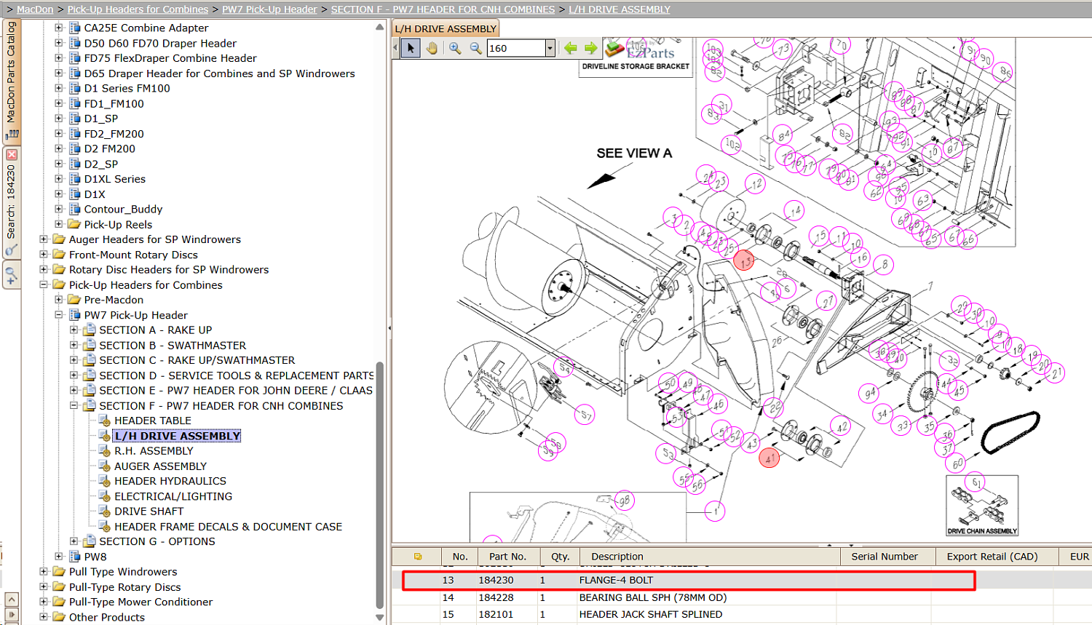
Task: Switch to the Search: 184230 side tab
Action: coord(11,202)
